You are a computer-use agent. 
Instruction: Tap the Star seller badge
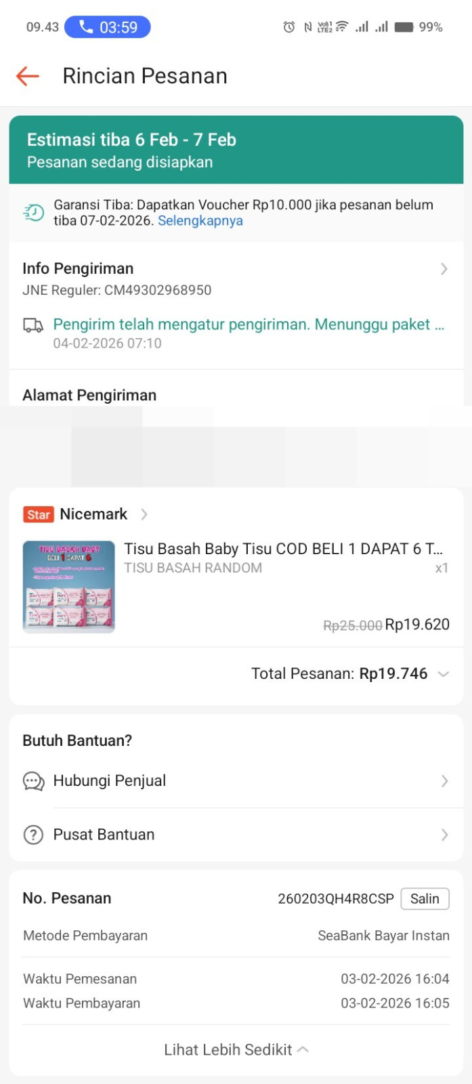click(x=39, y=514)
